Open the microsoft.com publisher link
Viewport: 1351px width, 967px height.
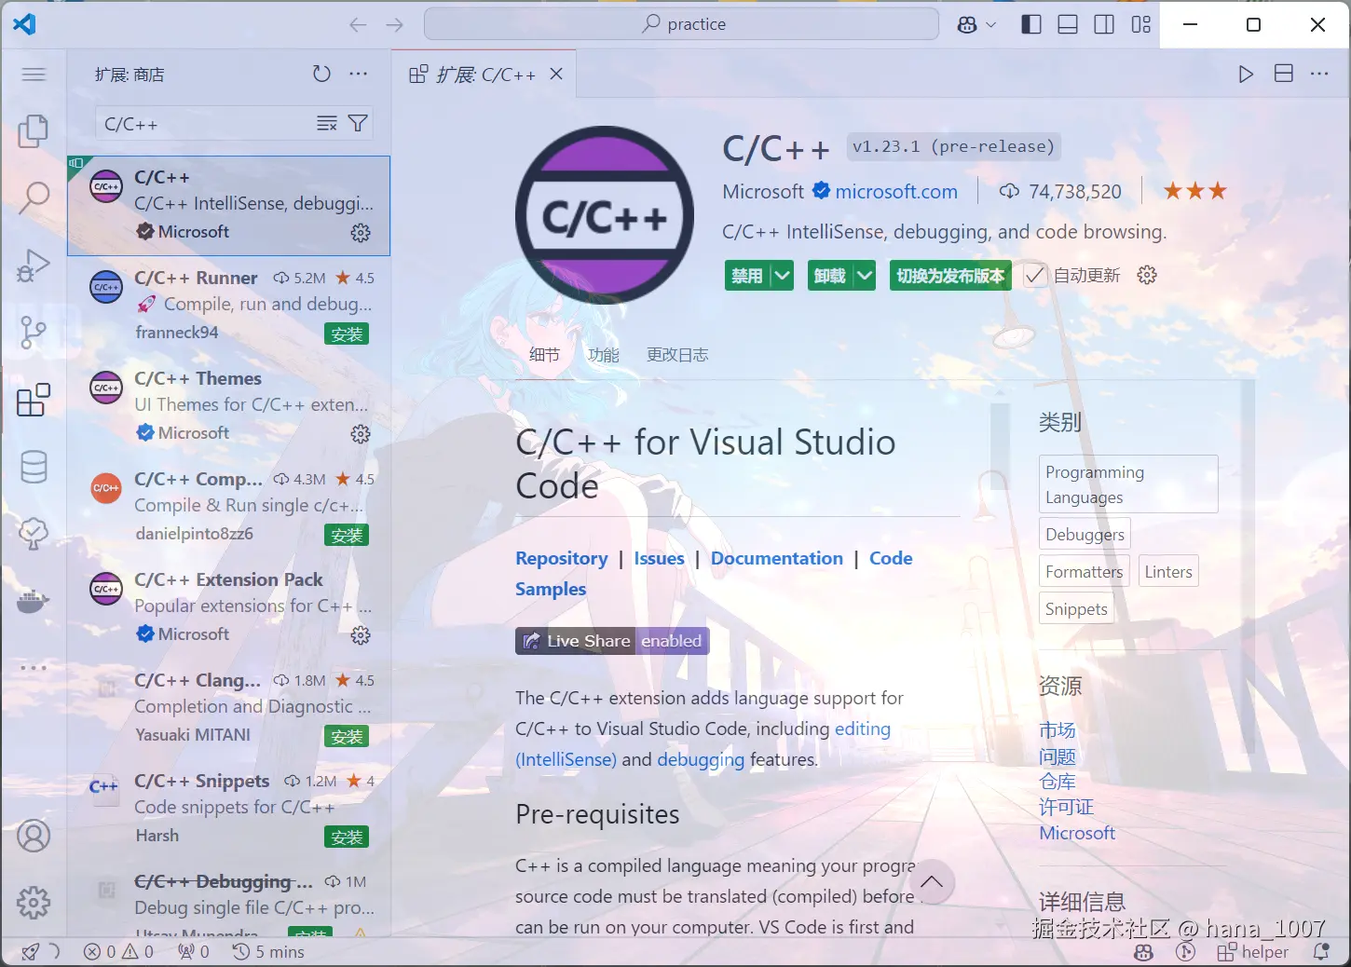pyautogui.click(x=896, y=192)
